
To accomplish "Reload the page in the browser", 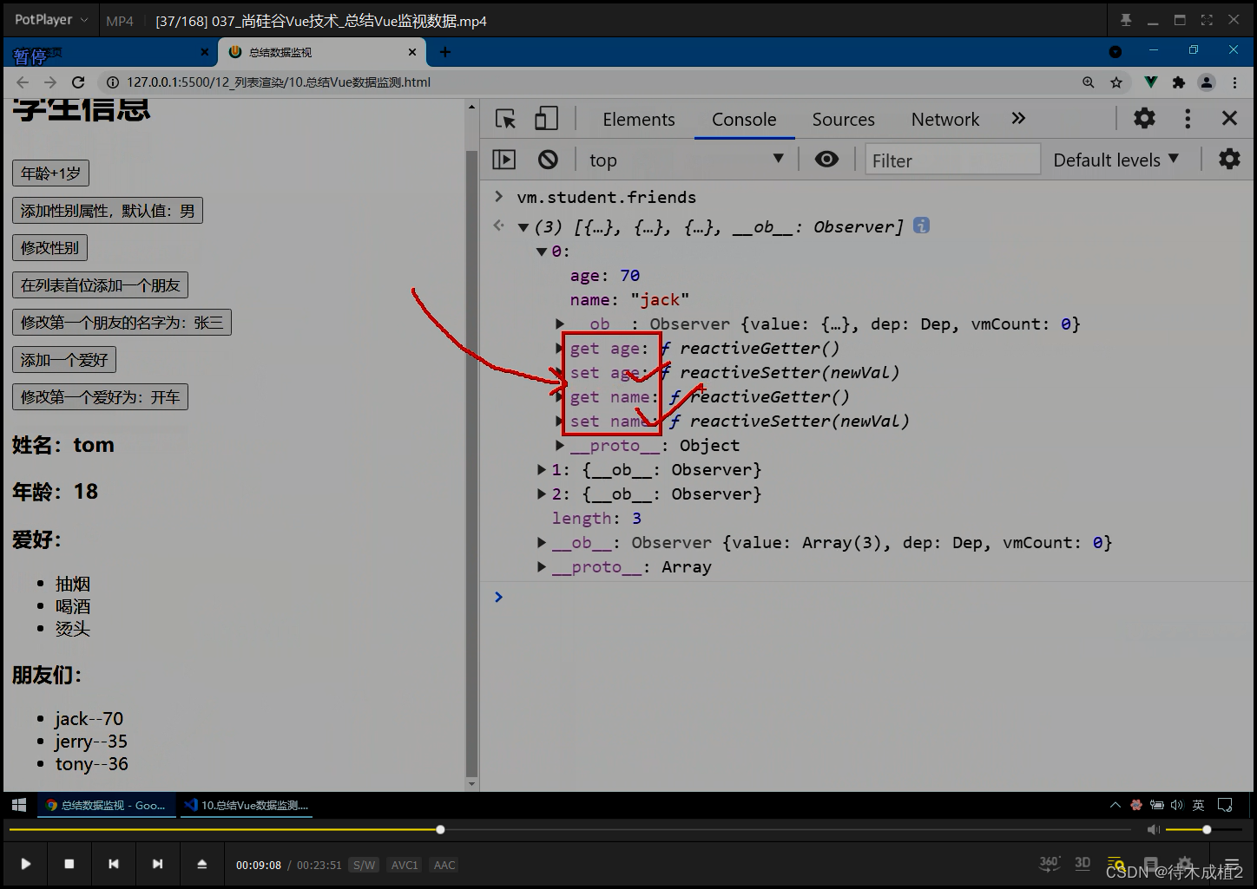I will pos(78,82).
